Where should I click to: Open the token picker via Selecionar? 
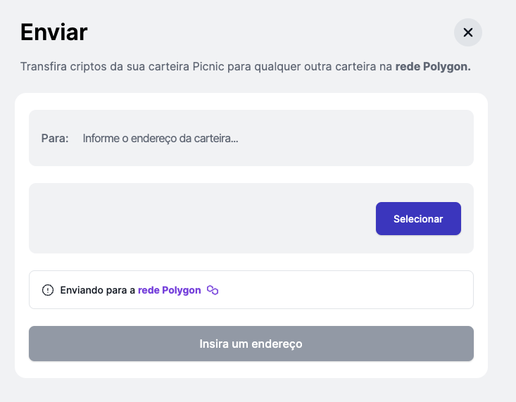(x=418, y=219)
